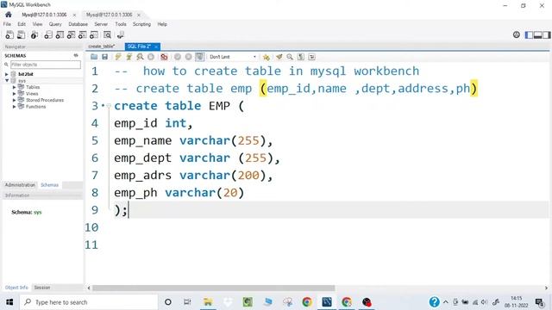Open a script file in the editor toolbar
The width and height of the screenshot is (552, 310).
pyautogui.click(x=94, y=57)
